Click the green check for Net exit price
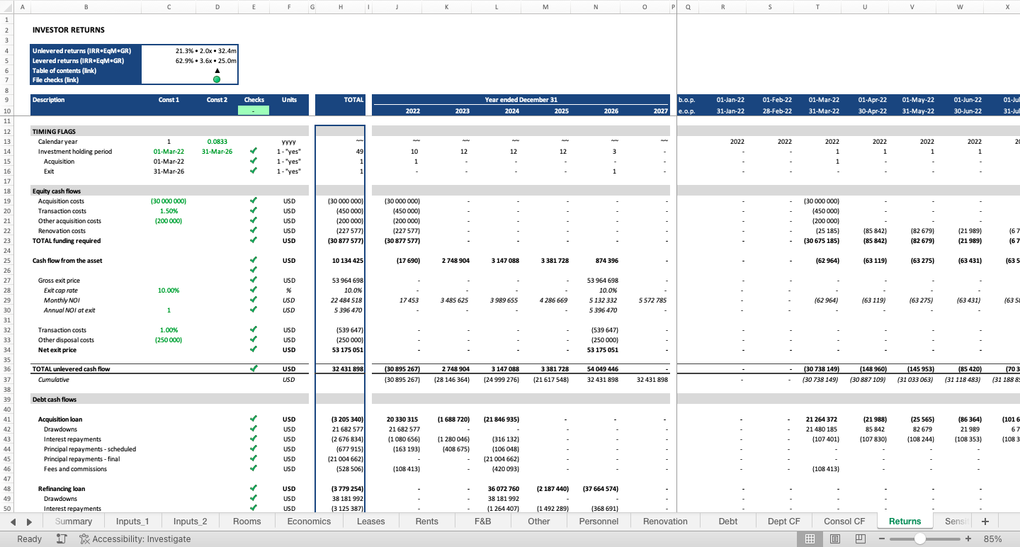The image size is (1020, 547). pos(254,350)
